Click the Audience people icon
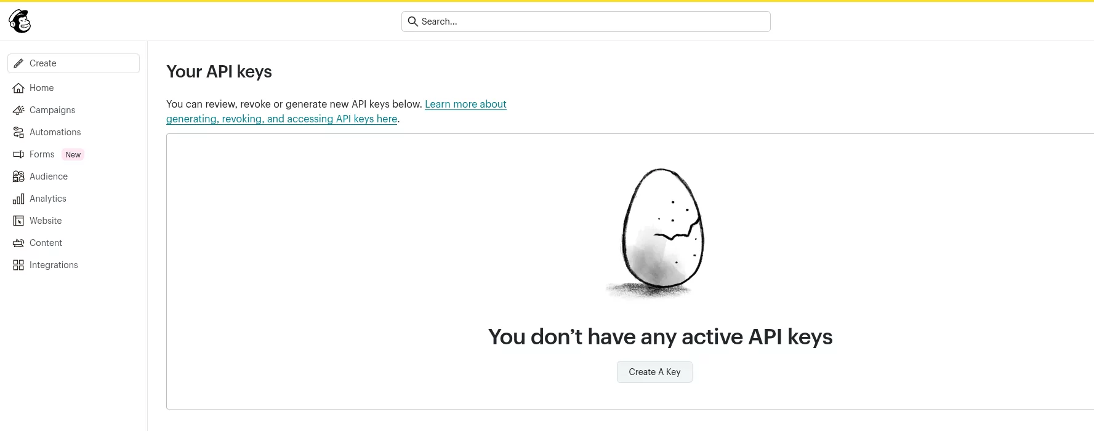 click(x=18, y=176)
